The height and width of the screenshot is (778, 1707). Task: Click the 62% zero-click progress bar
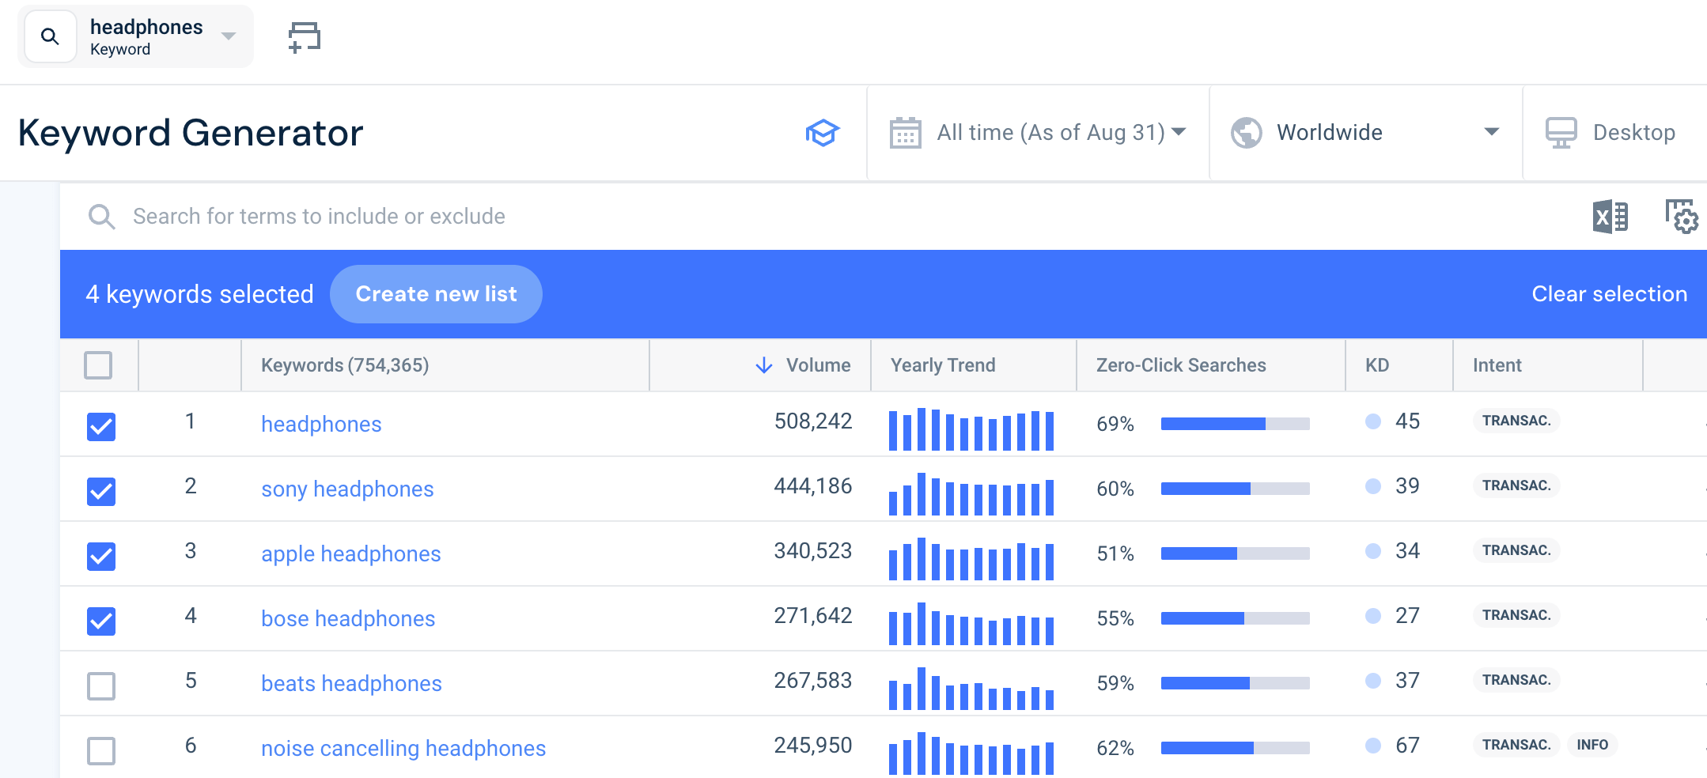[1235, 748]
